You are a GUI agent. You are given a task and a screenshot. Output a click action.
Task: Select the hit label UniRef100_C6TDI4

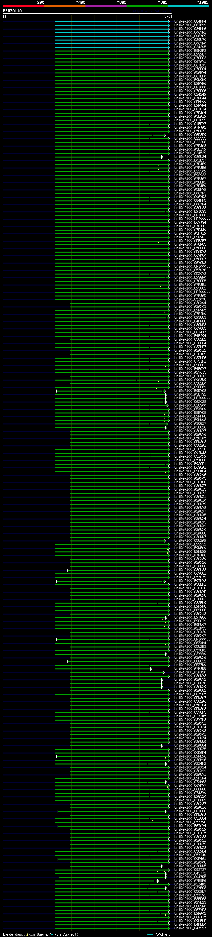(190, 109)
